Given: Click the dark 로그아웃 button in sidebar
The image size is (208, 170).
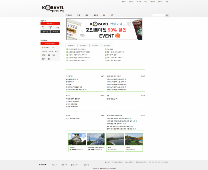Looking at the screenshot, I should click(x=55, y=32).
